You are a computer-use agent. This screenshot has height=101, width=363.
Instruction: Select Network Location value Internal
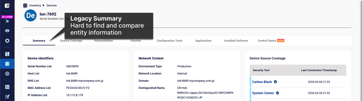pos(182,73)
